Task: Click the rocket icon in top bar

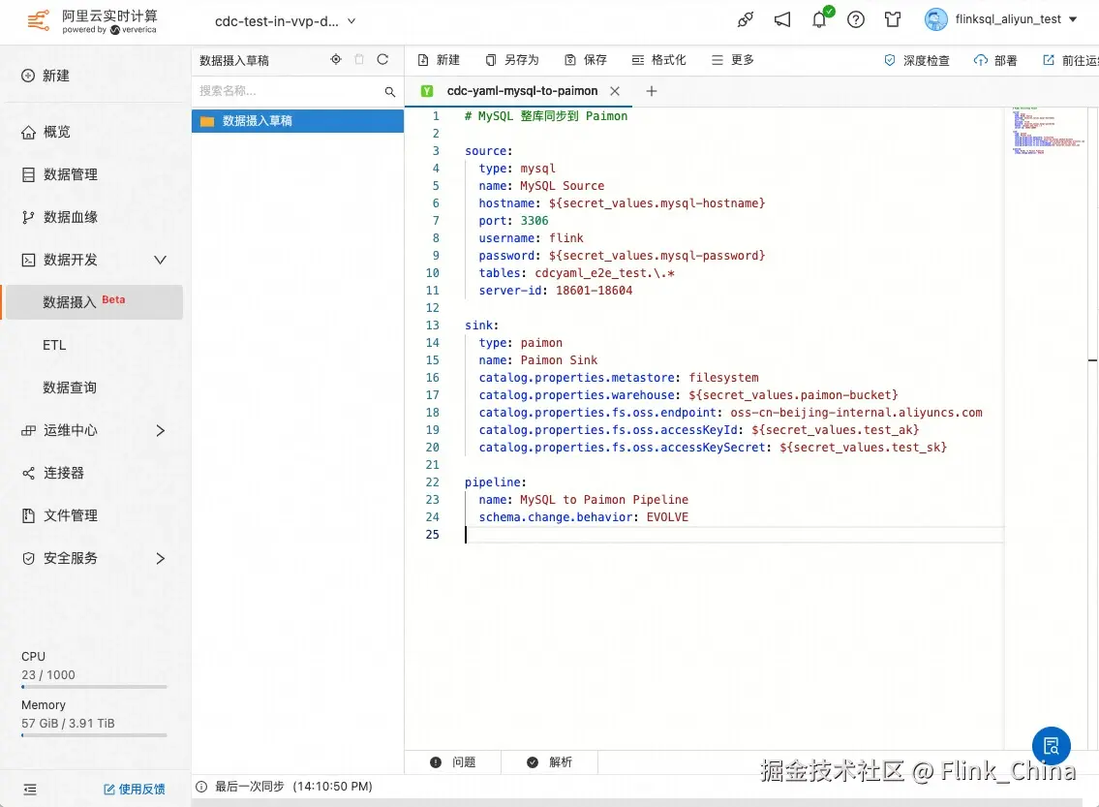Action: pos(745,19)
